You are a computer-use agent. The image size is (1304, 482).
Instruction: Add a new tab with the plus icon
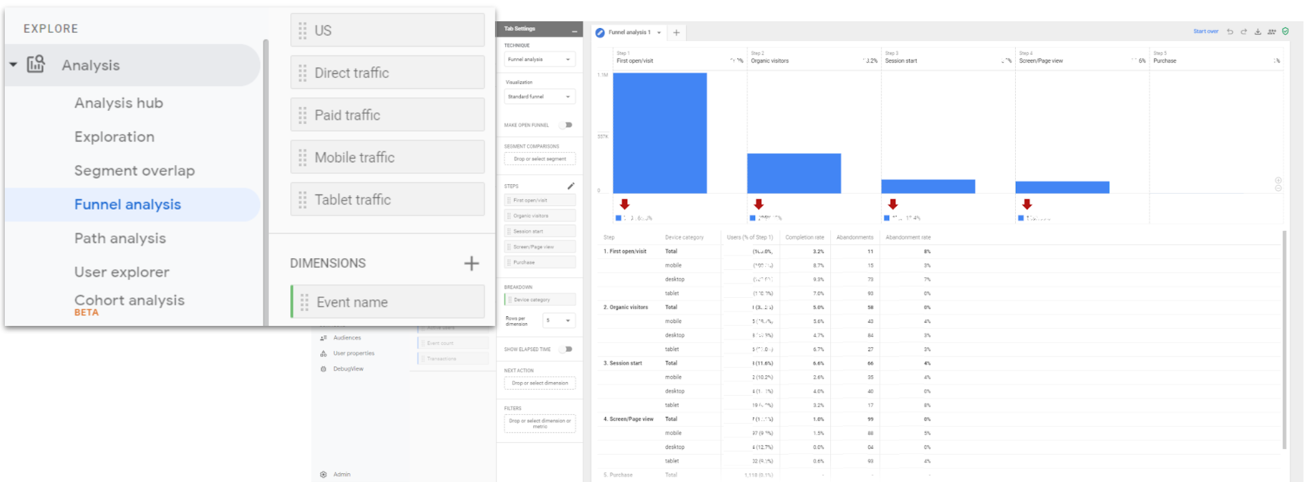[676, 32]
